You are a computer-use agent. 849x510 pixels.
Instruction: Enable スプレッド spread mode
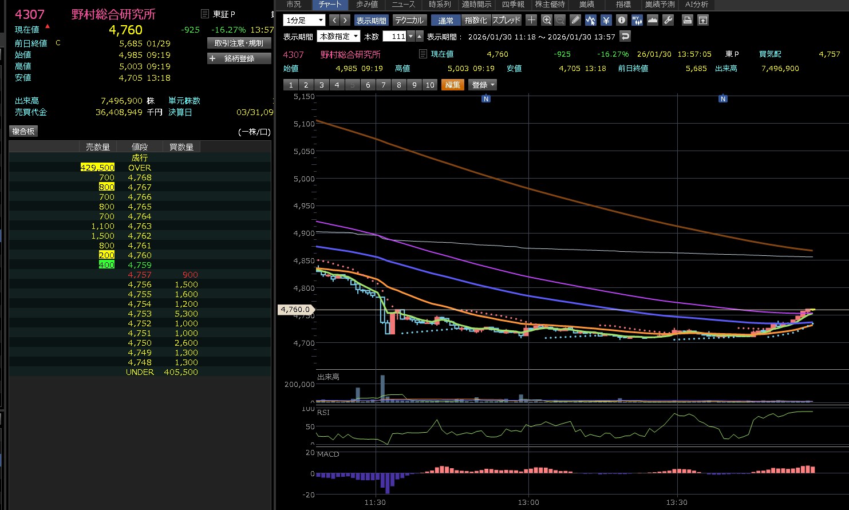coord(507,20)
